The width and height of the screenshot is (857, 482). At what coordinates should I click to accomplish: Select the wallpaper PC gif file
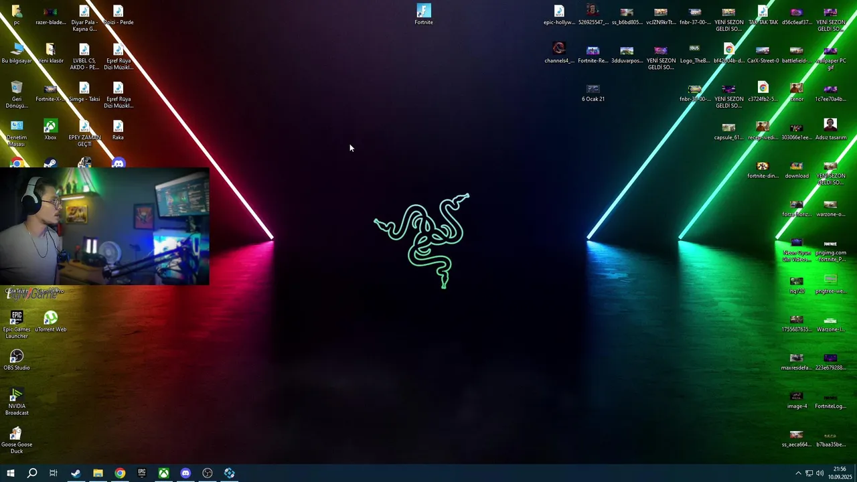[x=830, y=57]
